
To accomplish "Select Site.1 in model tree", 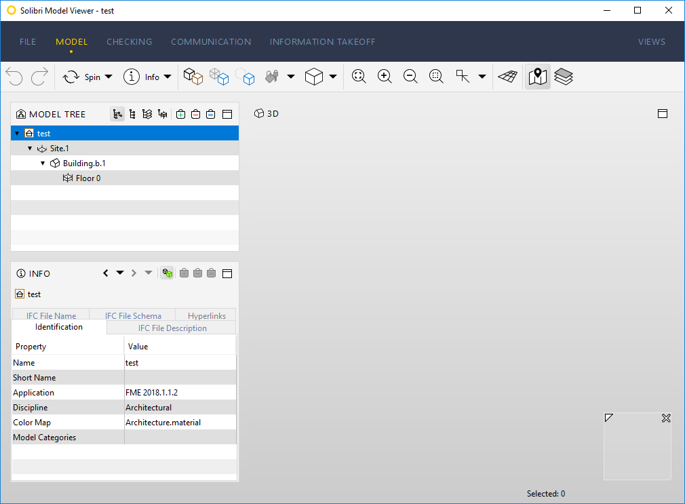I will [59, 149].
